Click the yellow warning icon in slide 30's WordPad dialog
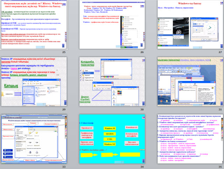The image size is (224, 169). click(94, 86)
